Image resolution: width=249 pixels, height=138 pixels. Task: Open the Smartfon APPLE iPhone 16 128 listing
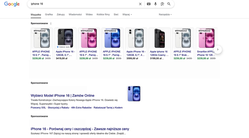tap(206, 53)
